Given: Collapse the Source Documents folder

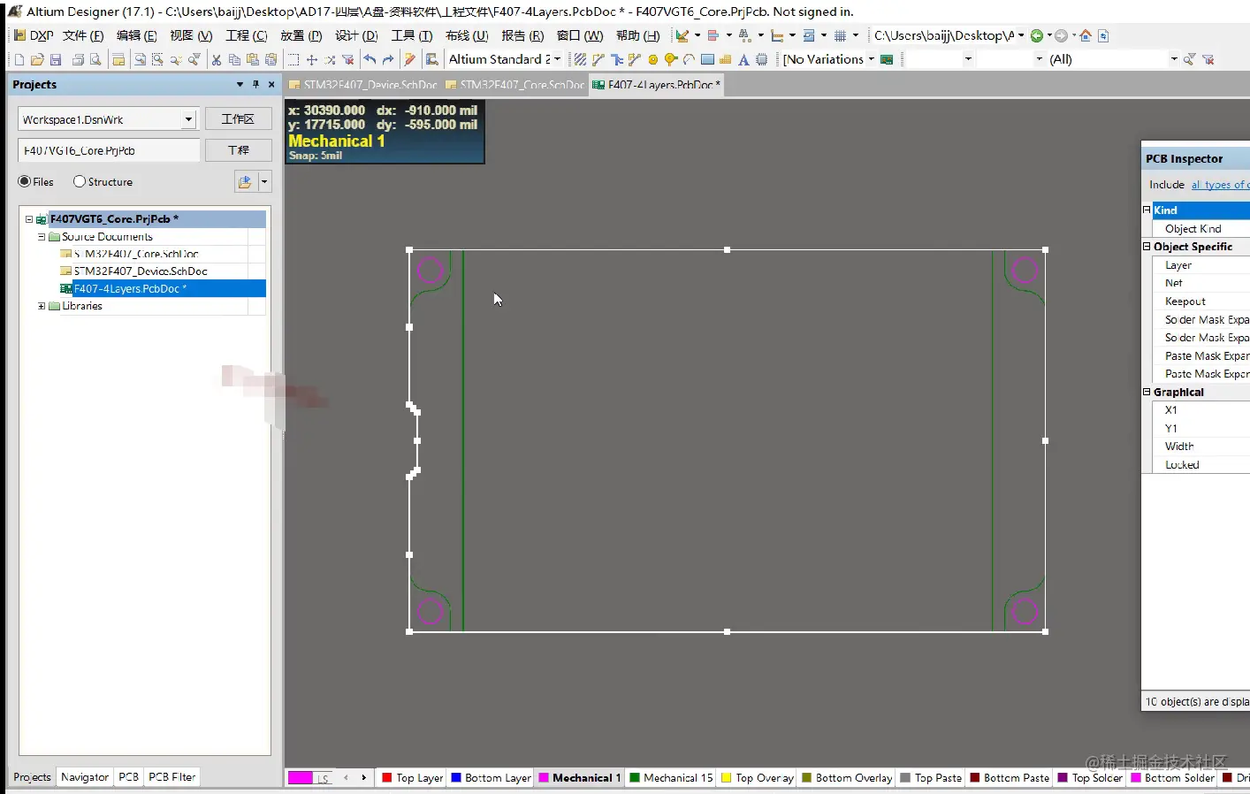Looking at the screenshot, I should 42,237.
